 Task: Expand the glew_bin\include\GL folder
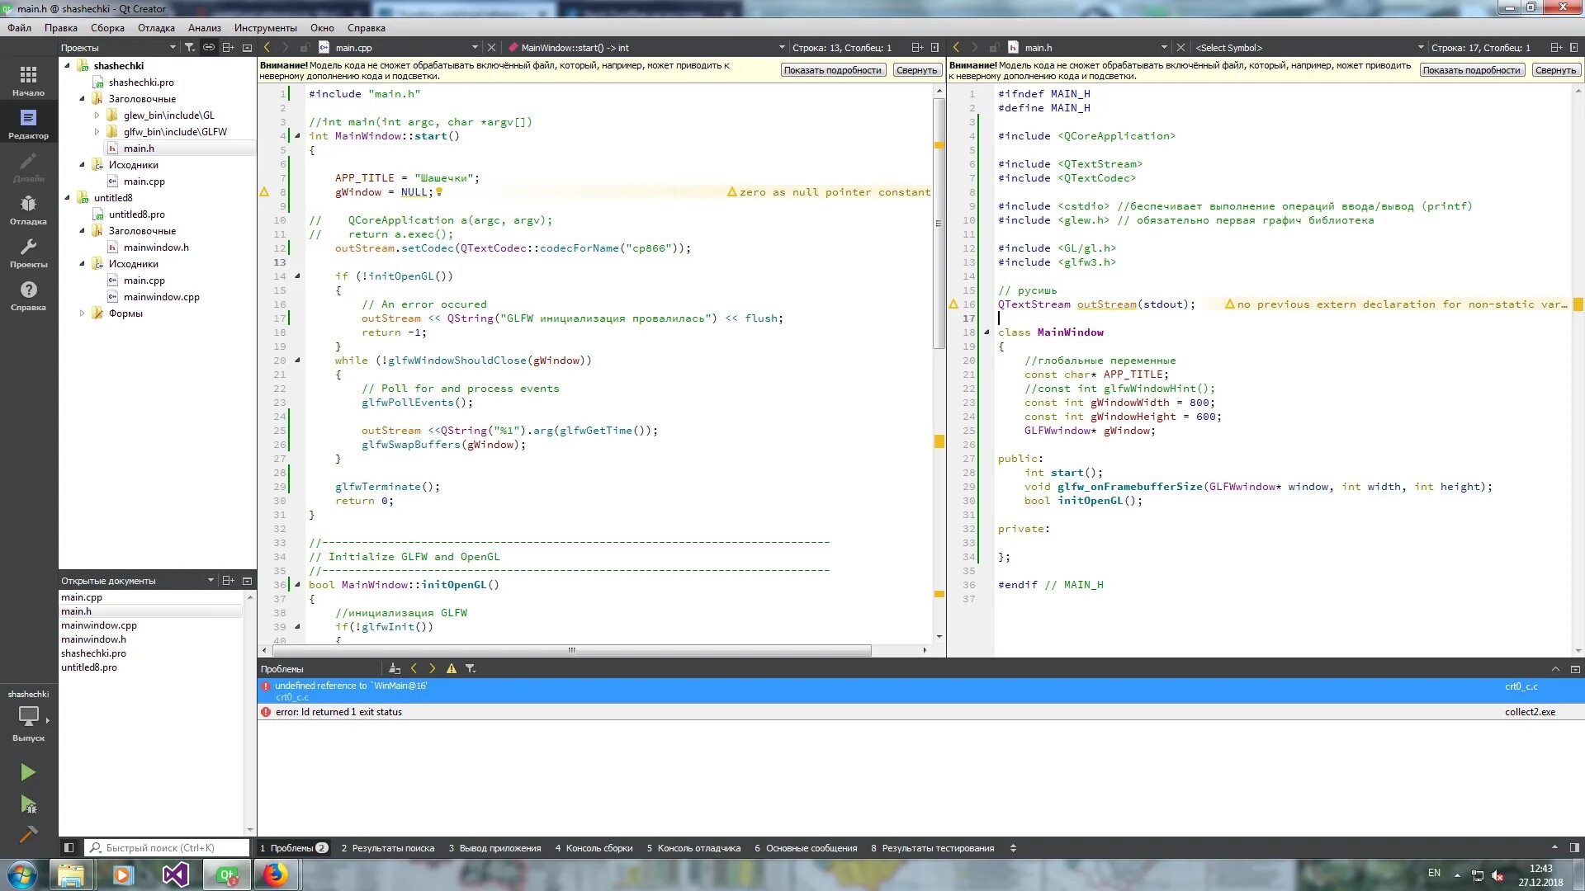click(97, 115)
